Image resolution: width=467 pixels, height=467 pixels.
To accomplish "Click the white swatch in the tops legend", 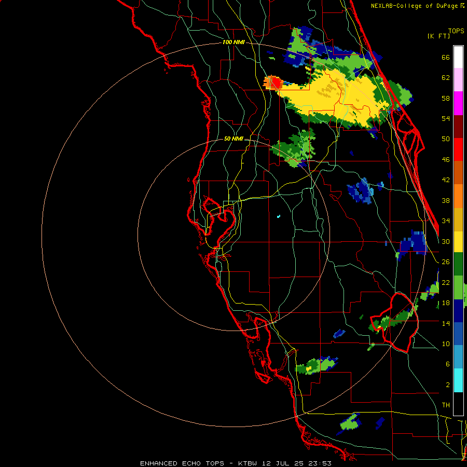I will pos(458,57).
